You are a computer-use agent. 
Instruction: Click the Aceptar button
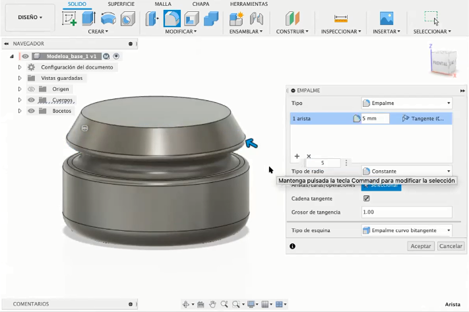click(x=420, y=246)
